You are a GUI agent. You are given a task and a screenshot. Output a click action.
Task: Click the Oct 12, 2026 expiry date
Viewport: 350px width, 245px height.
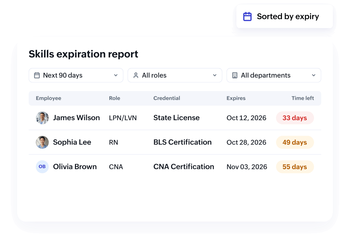click(246, 118)
